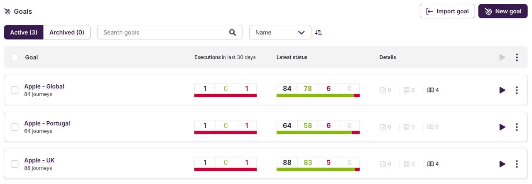Click total count 88 in Apple - UK status
This screenshot has width=532, height=184.
(x=287, y=162)
